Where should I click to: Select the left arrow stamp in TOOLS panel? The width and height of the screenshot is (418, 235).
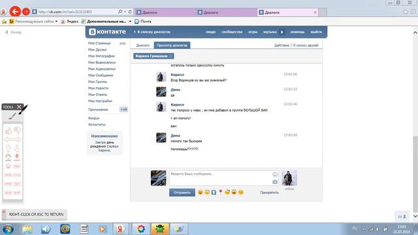pos(8,140)
